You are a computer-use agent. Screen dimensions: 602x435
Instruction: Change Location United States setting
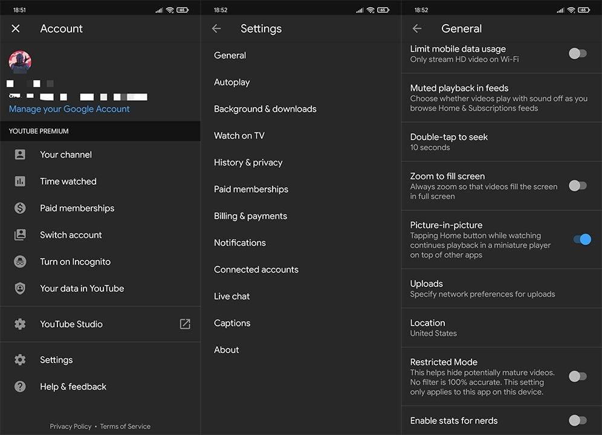click(502, 328)
